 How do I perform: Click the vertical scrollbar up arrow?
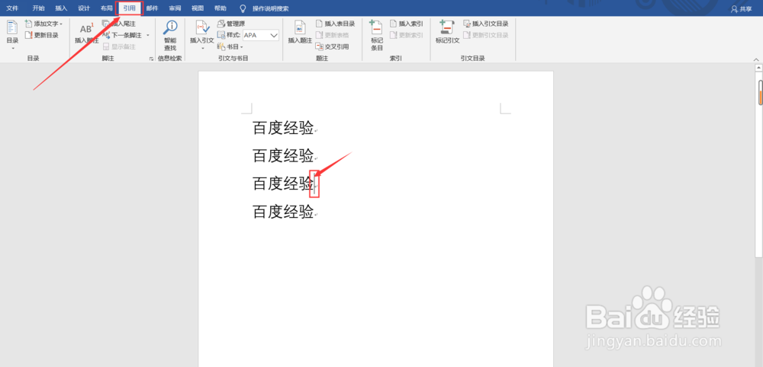759,68
